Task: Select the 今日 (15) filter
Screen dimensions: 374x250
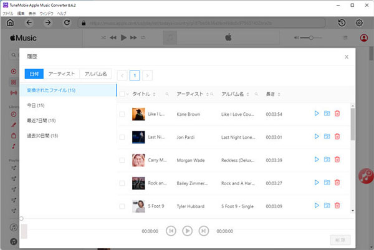Action: point(68,105)
